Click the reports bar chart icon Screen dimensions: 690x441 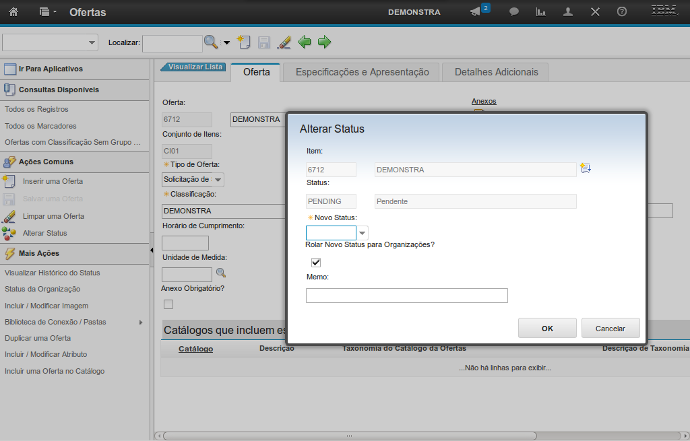[540, 12]
